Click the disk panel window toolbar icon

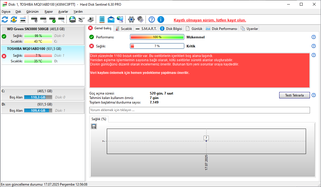23,20
